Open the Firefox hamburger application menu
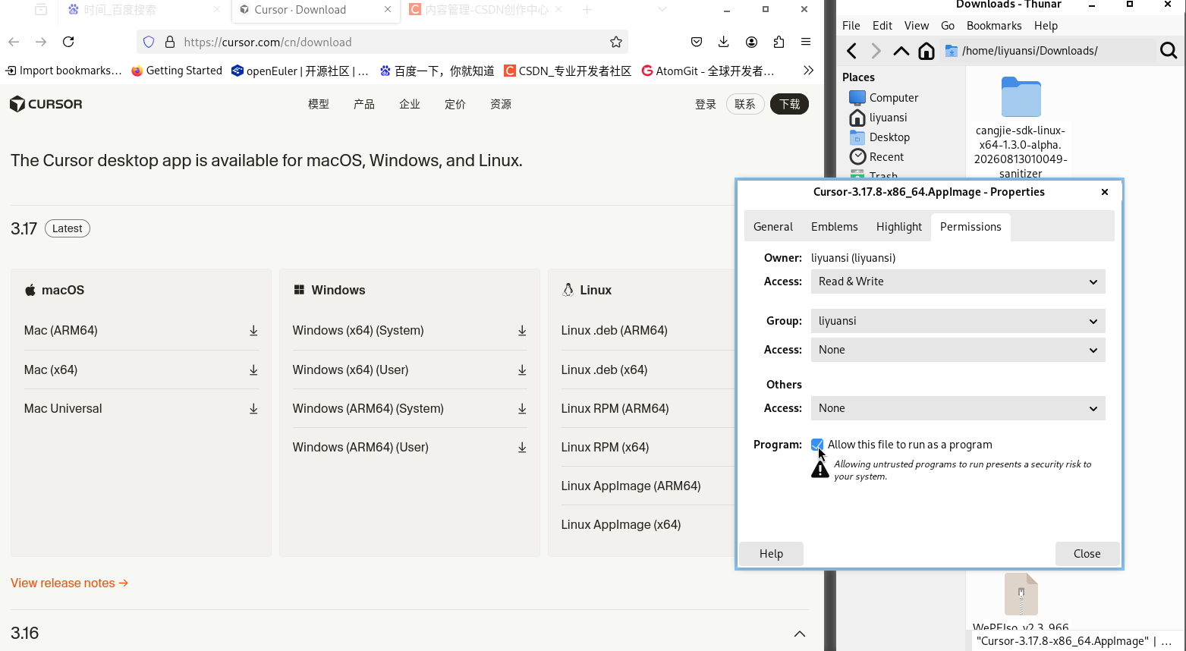This screenshot has width=1186, height=651. coord(806,42)
